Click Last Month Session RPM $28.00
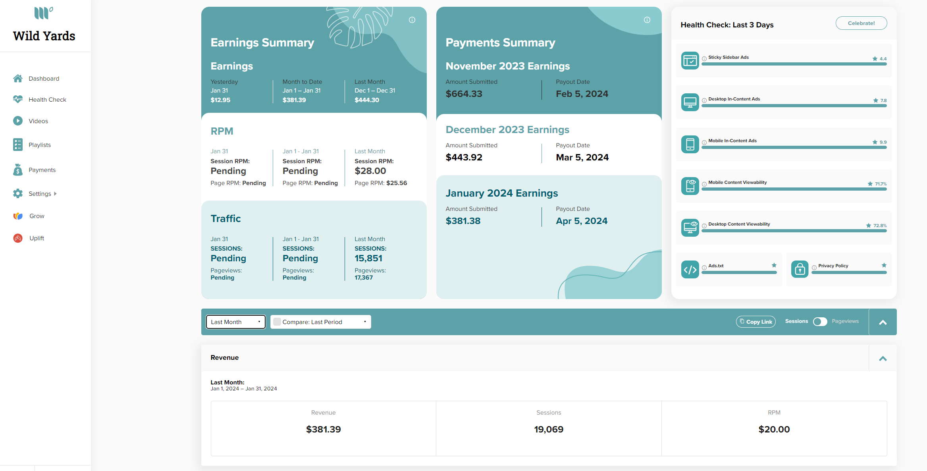This screenshot has height=471, width=927. pos(370,171)
